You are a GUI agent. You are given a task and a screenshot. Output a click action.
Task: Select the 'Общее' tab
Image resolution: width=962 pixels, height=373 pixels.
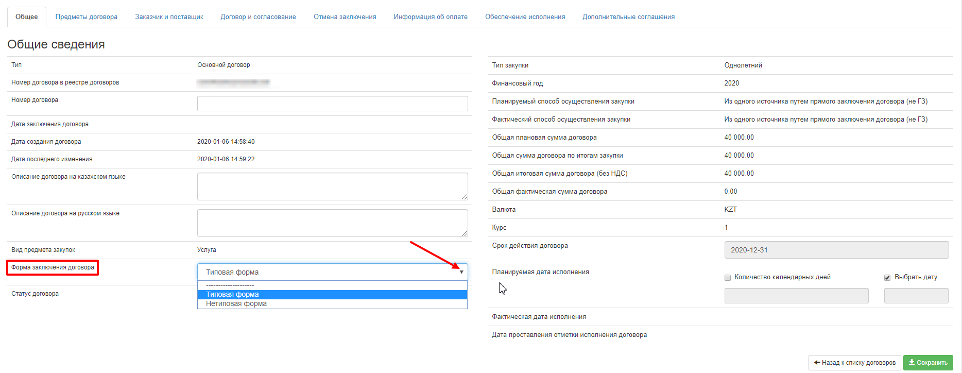click(x=27, y=17)
